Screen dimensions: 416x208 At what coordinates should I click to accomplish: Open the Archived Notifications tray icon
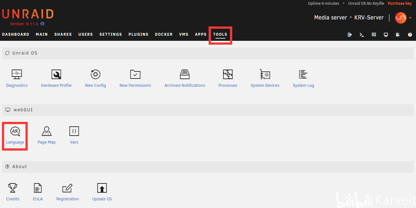pos(185,74)
